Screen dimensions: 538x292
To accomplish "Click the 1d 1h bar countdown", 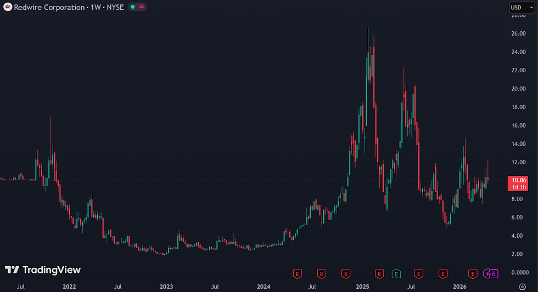I will tap(518, 187).
